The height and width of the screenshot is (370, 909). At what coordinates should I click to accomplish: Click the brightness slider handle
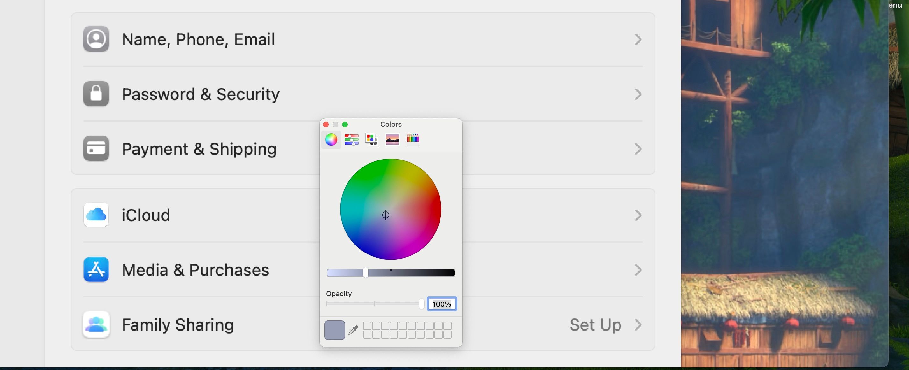366,273
